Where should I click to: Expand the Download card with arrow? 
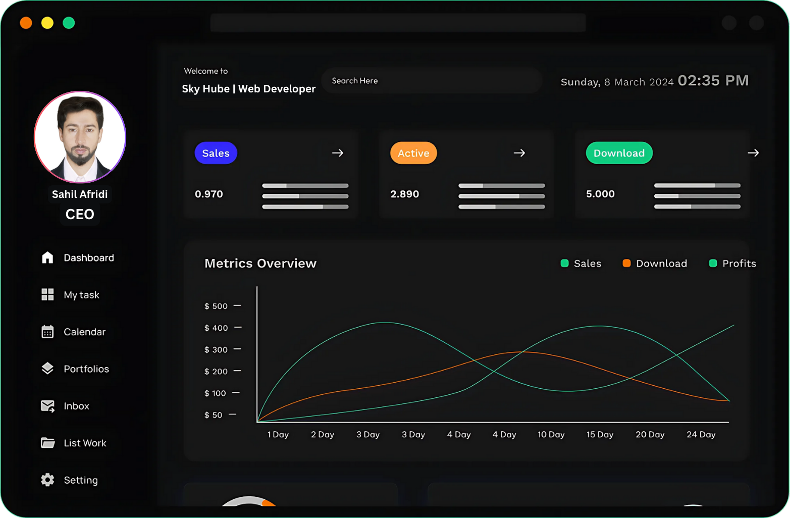[x=753, y=153]
